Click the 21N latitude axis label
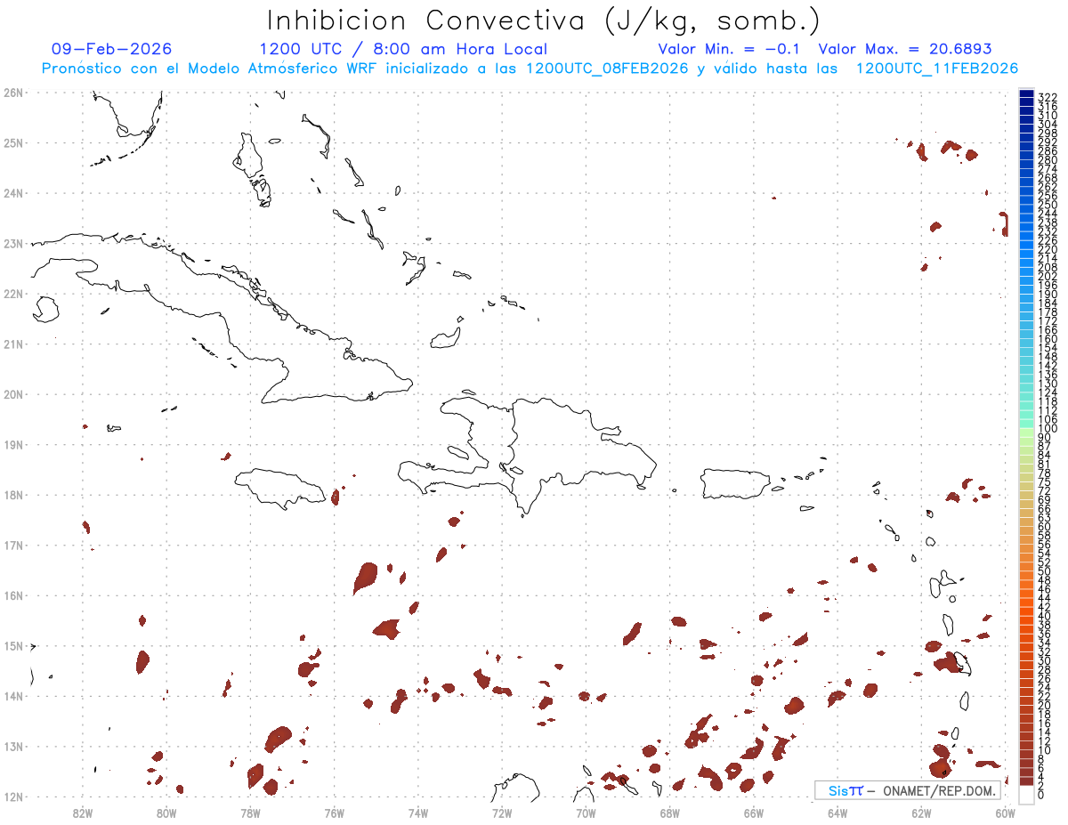 pos(12,344)
